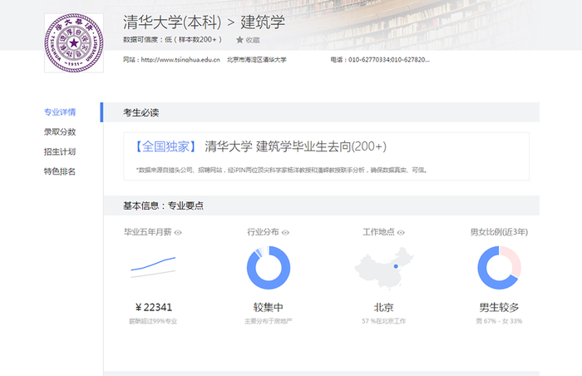582x376 pixels.
Task: Click 男 67% - 女 33% caption
Action: pyautogui.click(x=499, y=321)
